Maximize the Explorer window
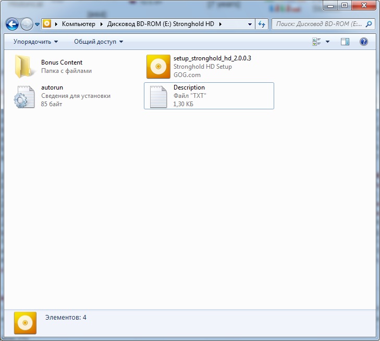 click(345, 5)
